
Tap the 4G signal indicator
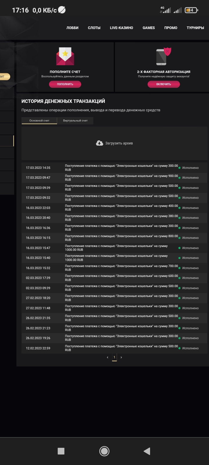point(166,9)
